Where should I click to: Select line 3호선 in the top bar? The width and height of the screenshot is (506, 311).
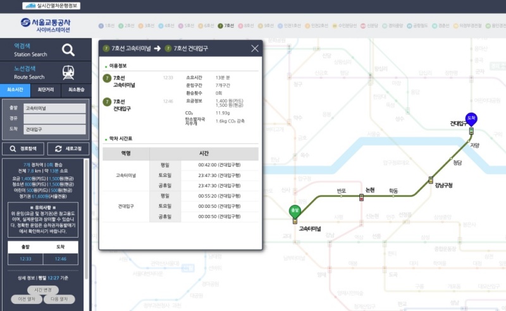pos(146,26)
